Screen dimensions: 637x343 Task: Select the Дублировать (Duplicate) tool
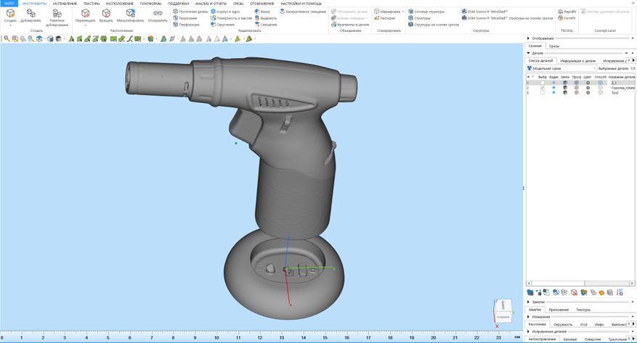point(31,14)
